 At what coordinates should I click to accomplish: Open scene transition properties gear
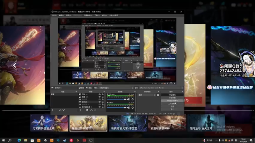point(158,95)
